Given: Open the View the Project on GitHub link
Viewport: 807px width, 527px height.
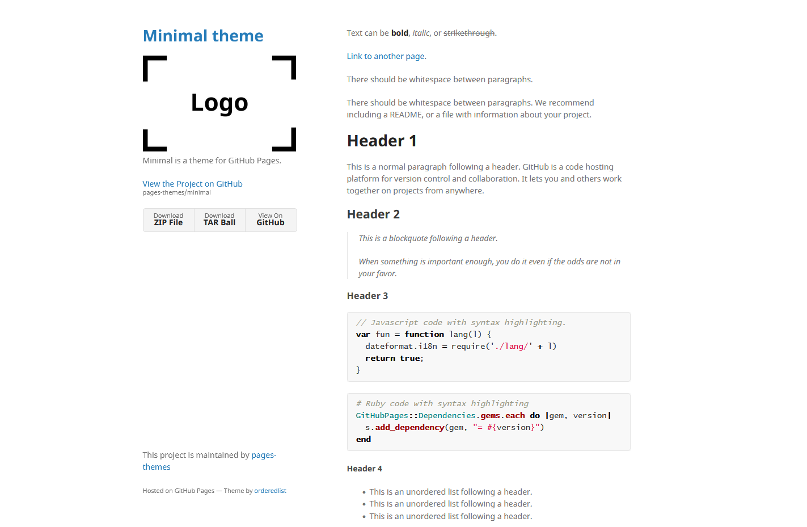Looking at the screenshot, I should [192, 184].
